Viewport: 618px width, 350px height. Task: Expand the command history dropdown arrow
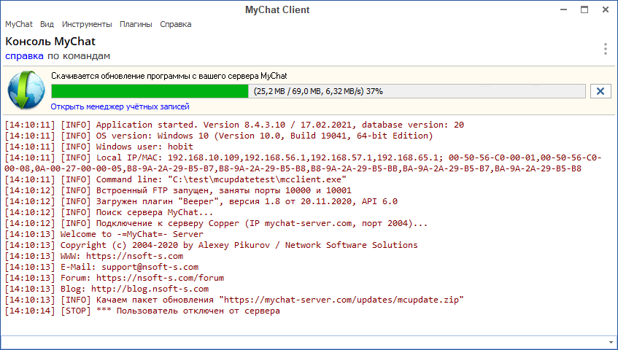click(610, 342)
